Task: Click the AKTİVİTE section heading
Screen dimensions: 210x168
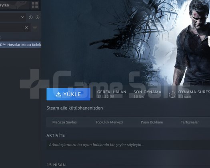Action: point(56,136)
